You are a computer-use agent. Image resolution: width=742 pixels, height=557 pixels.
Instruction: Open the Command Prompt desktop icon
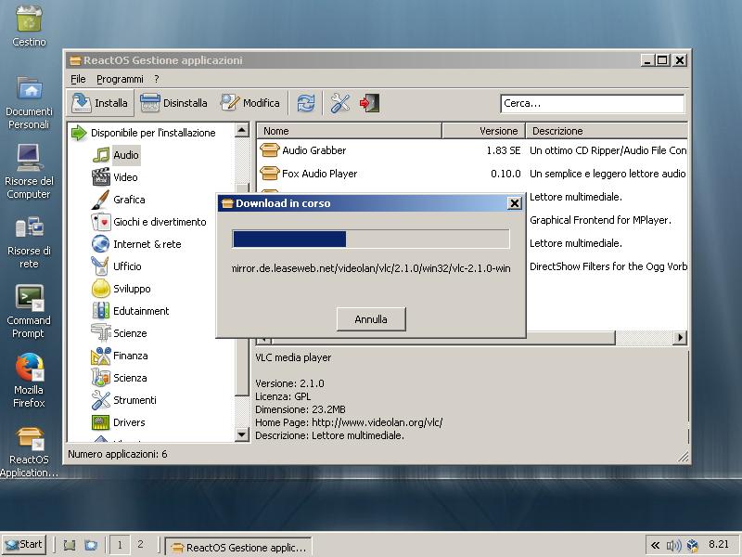click(29, 311)
